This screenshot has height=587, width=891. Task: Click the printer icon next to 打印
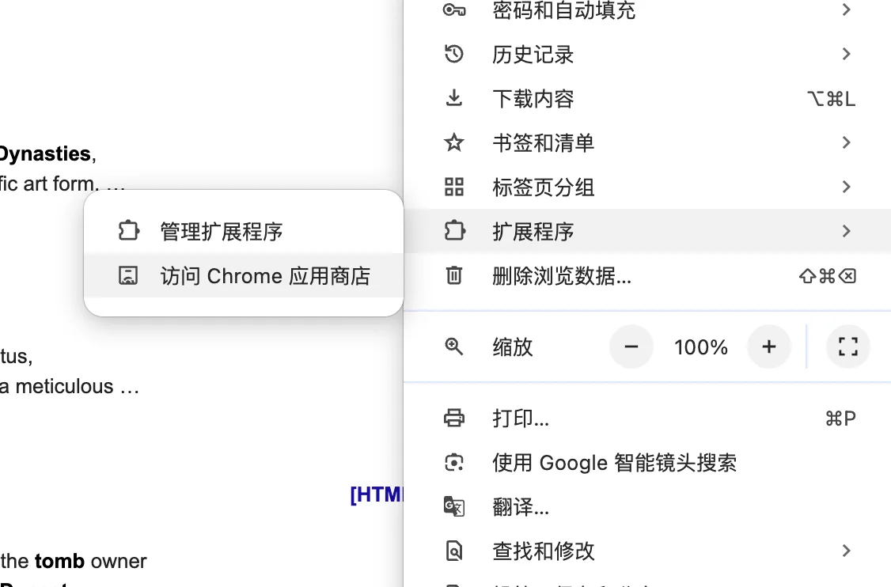[x=454, y=418]
